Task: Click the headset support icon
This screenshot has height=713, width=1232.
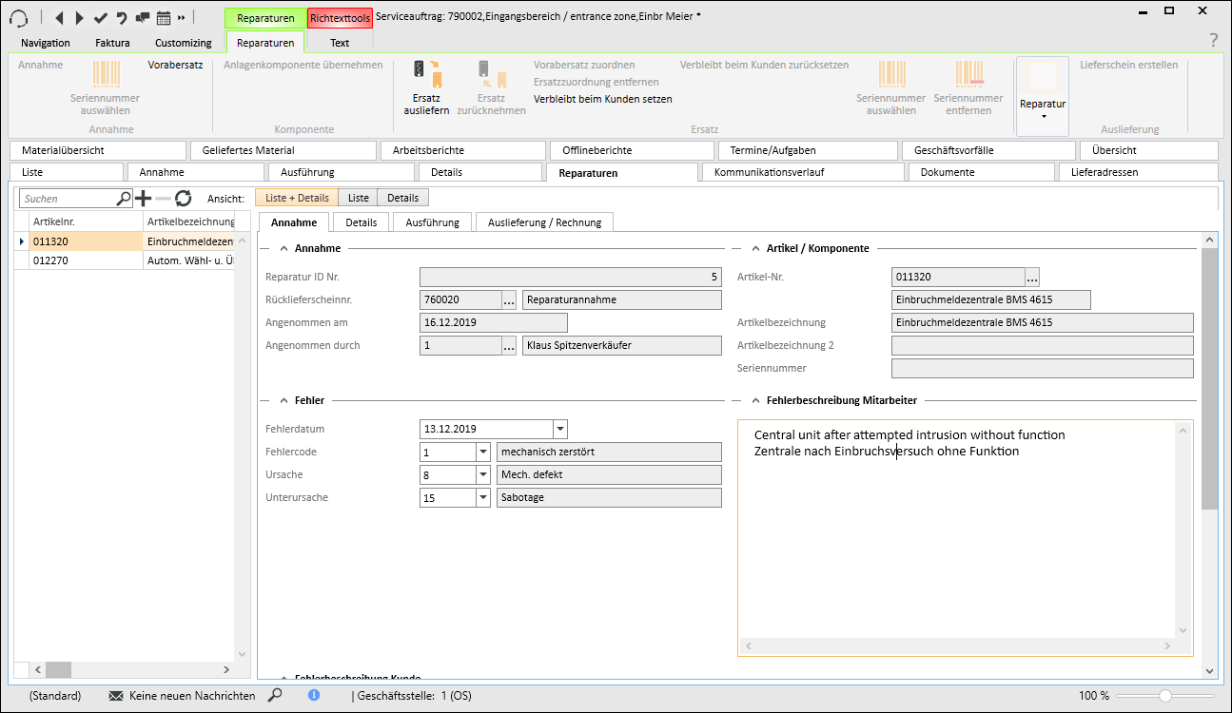Action: point(18,17)
